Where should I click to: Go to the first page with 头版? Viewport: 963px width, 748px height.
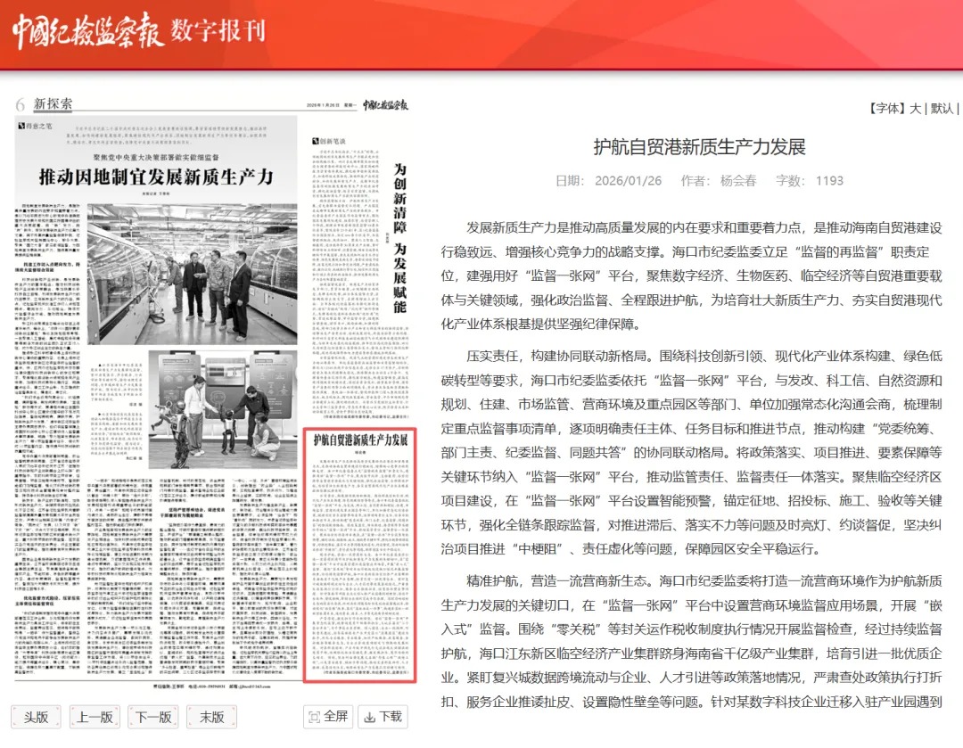click(36, 717)
